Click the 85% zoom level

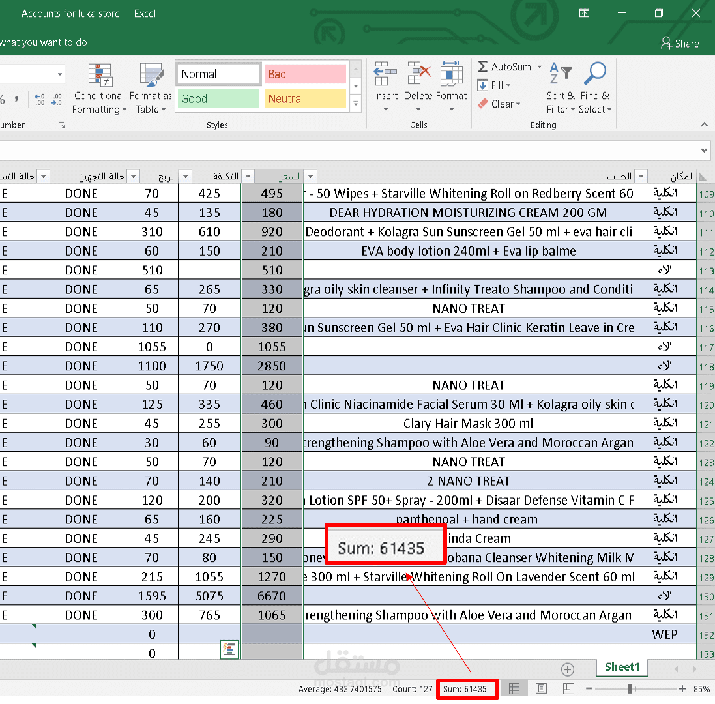(x=702, y=689)
